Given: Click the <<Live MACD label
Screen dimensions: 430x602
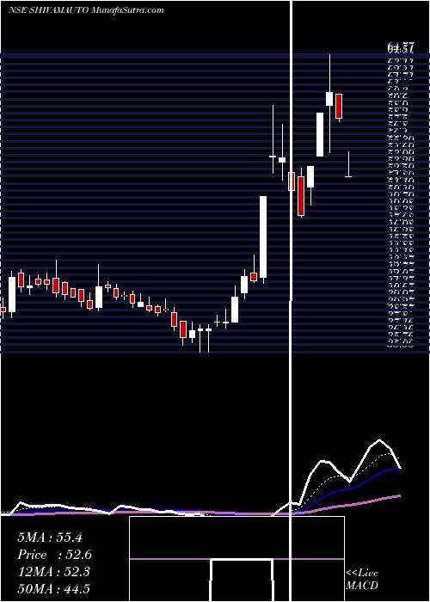Looking at the screenshot, I should [362, 580].
